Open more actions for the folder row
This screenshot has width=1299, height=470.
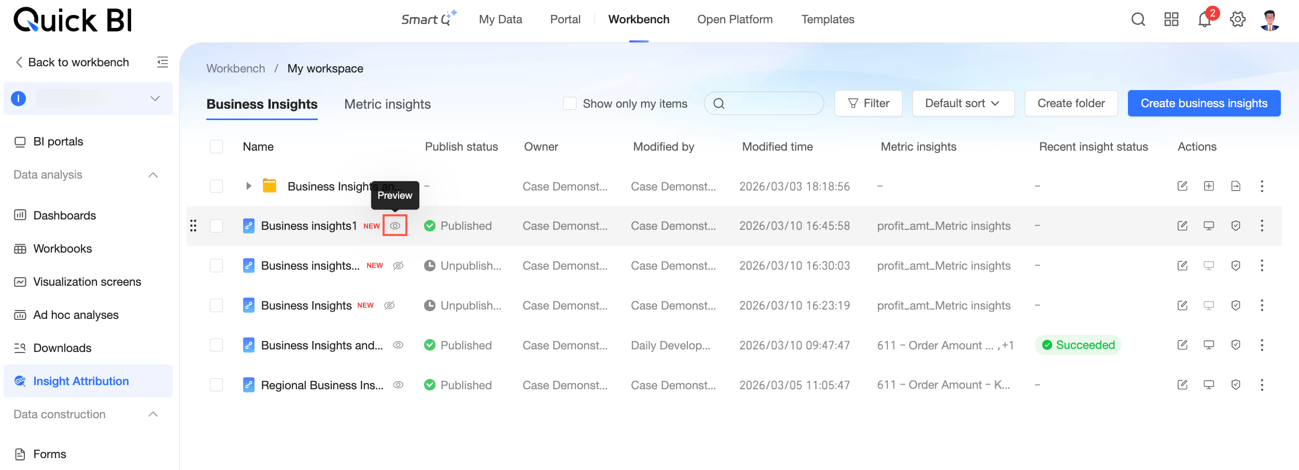pyautogui.click(x=1262, y=186)
